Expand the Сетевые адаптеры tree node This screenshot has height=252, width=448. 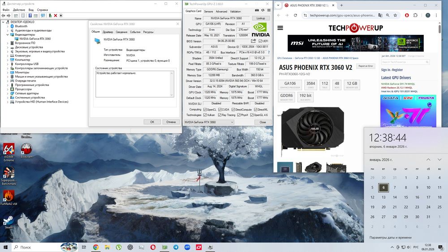(8, 93)
